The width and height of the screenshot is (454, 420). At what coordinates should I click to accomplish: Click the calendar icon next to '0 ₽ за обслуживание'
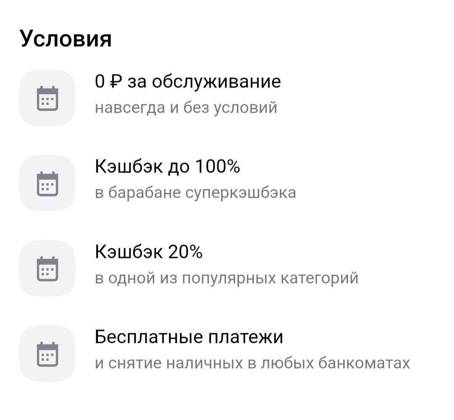[x=48, y=97]
